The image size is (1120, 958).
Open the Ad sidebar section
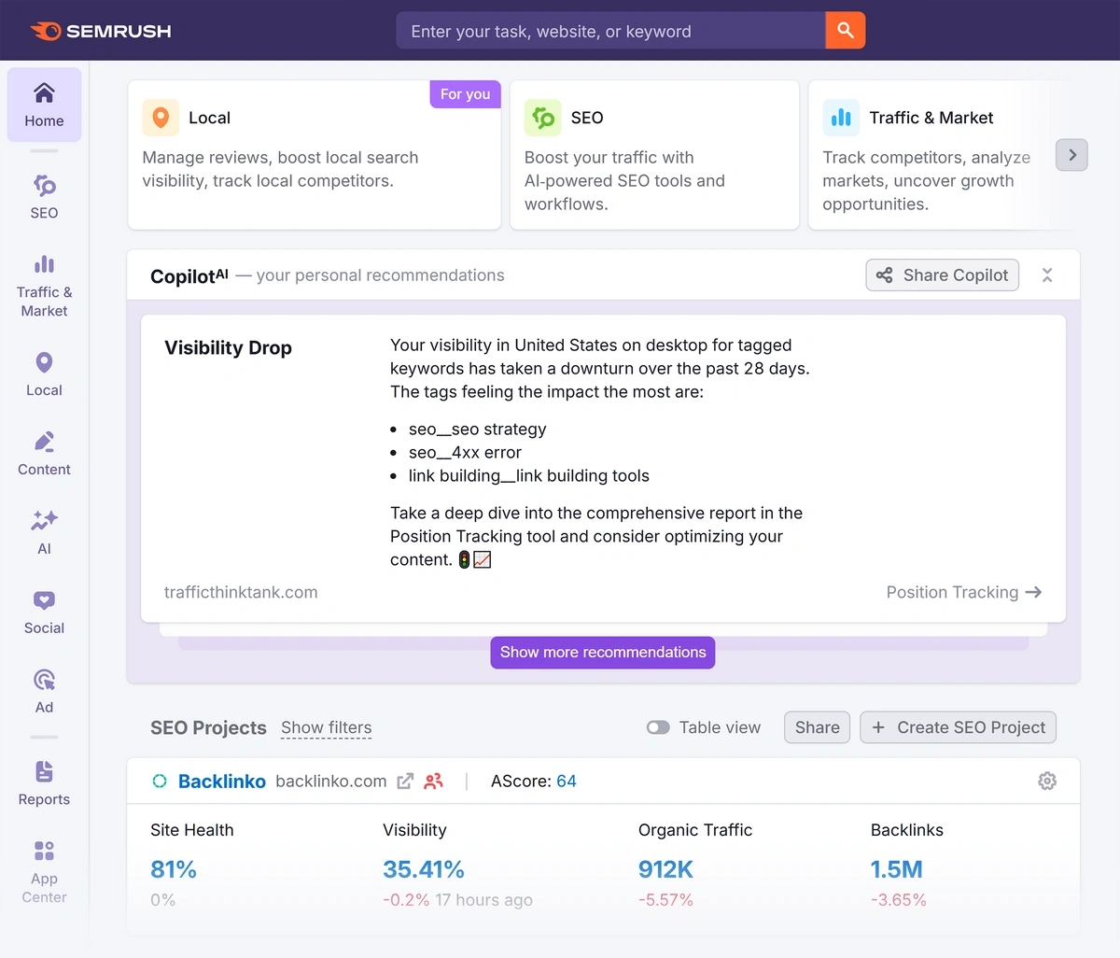44,692
